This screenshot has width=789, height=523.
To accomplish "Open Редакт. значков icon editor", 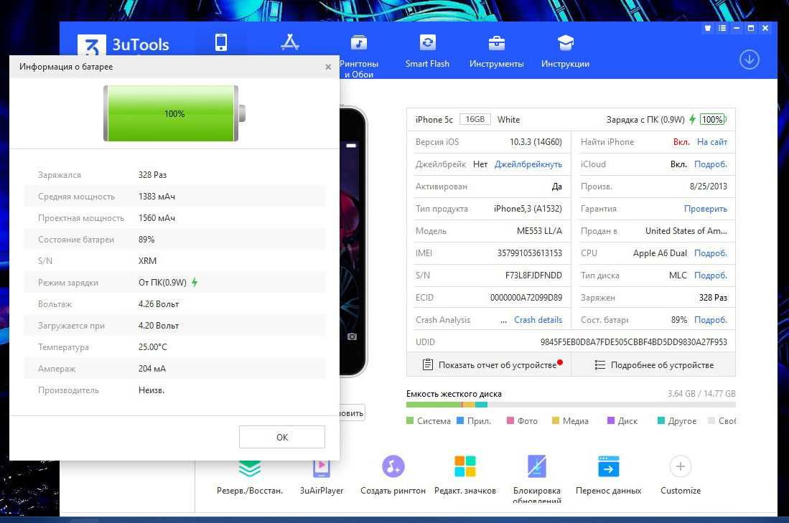I will coord(465,475).
